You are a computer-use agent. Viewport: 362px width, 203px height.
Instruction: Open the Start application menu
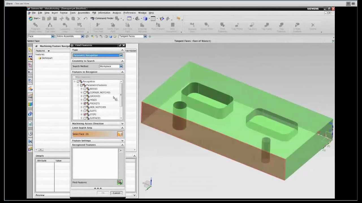click(x=34, y=18)
